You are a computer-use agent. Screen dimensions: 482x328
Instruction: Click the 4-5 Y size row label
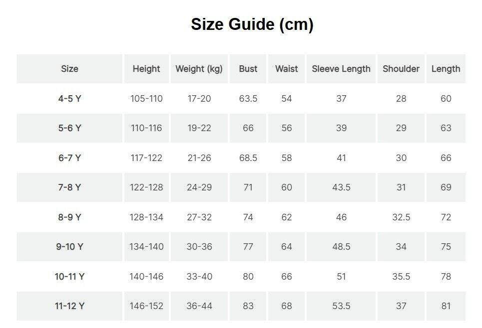click(x=69, y=99)
